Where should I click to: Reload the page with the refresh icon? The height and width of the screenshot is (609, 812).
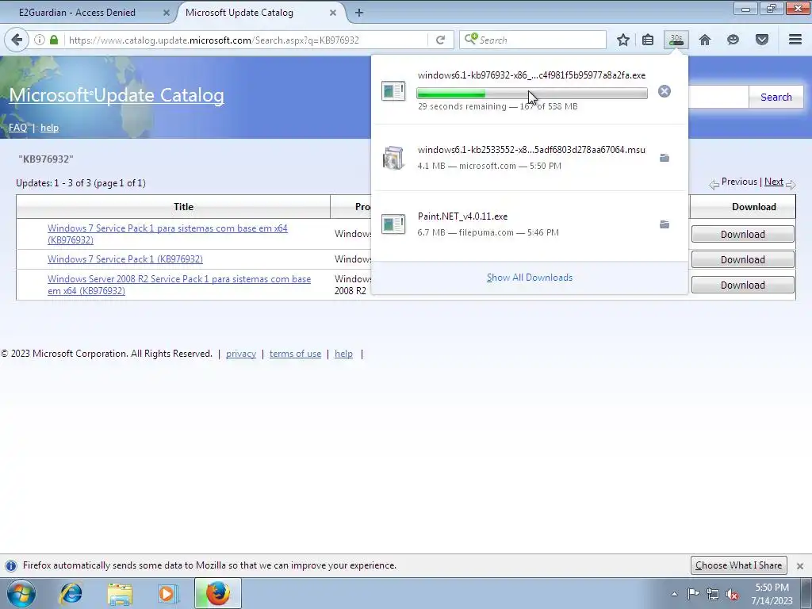tap(441, 40)
